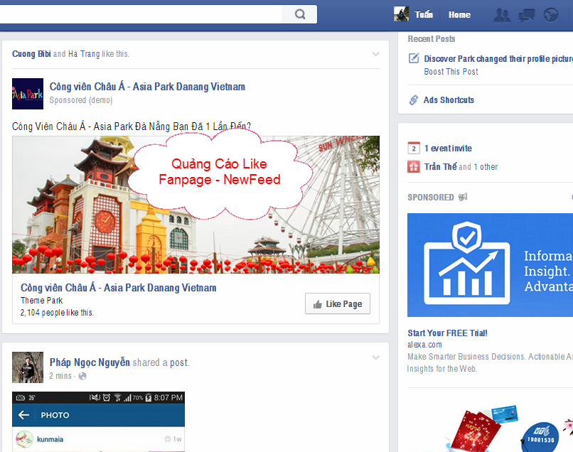This screenshot has height=452, width=573.
Task: Click '2,104 people like this.' text
Action: pos(57,313)
